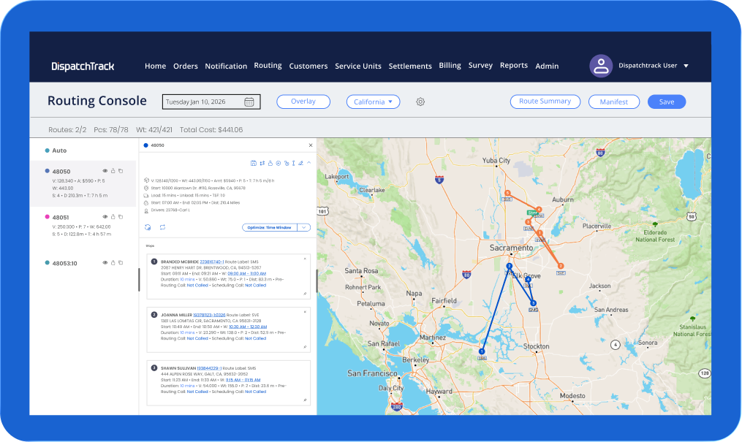Click the pink color dot of route 48051
The image size is (742, 442).
[48, 217]
